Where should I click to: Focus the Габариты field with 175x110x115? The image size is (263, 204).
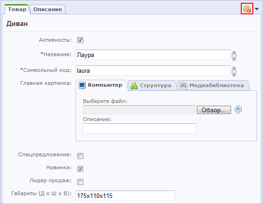(125, 196)
